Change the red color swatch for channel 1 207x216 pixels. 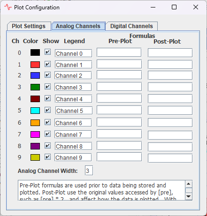[x=35, y=65]
